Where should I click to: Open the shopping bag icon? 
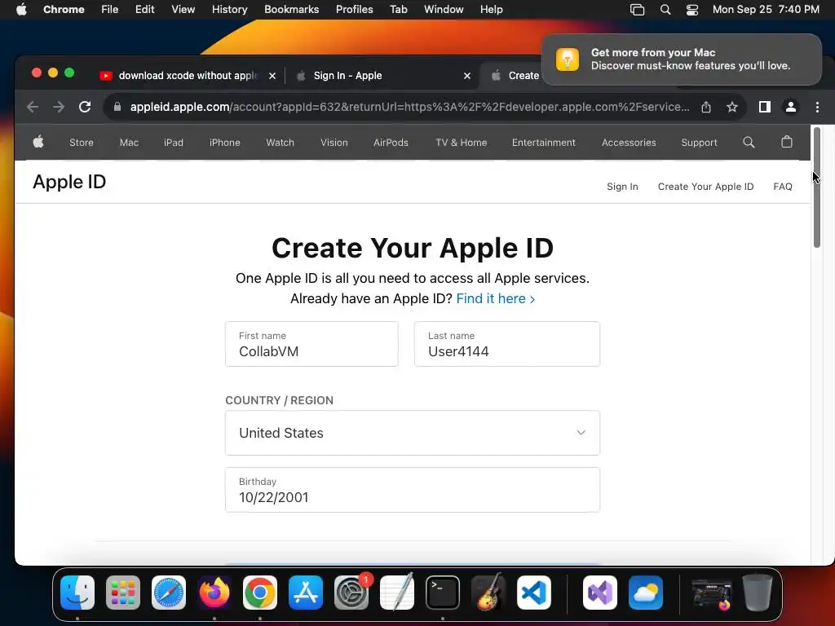coord(787,142)
